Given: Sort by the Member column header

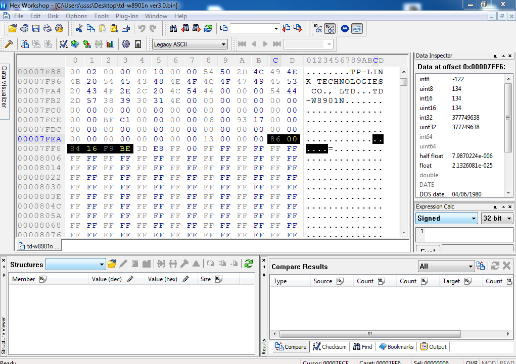Looking at the screenshot, I should tap(49, 279).
